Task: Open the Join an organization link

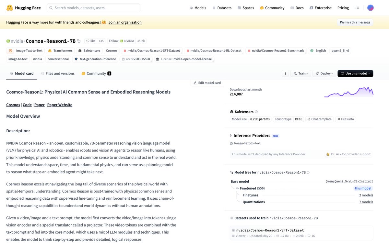Action: click(x=125, y=22)
